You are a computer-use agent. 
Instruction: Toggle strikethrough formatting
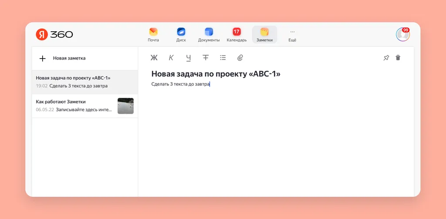(x=206, y=58)
